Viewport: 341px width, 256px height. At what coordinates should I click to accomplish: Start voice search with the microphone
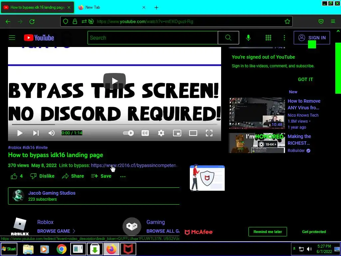pos(248,38)
